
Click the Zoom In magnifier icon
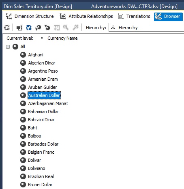pyautogui.click(x=66, y=28)
